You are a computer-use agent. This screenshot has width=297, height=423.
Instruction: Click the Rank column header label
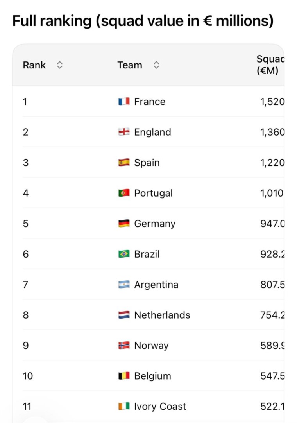(x=34, y=65)
